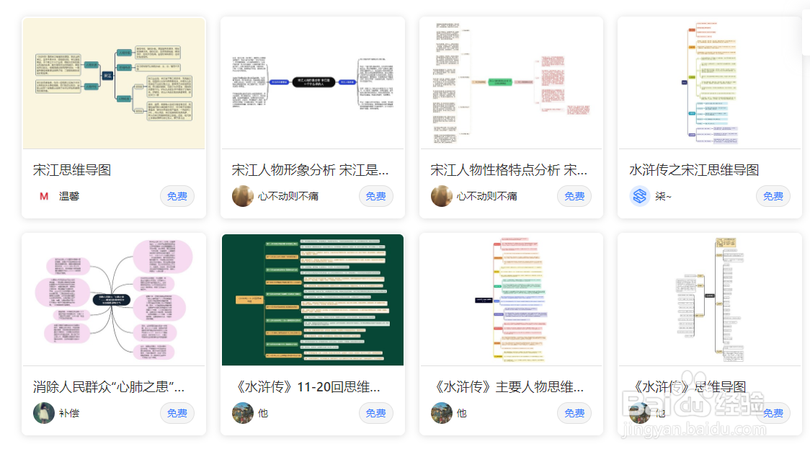Open the pink bubble mind map preview image
The image size is (810, 457).
tap(113, 299)
